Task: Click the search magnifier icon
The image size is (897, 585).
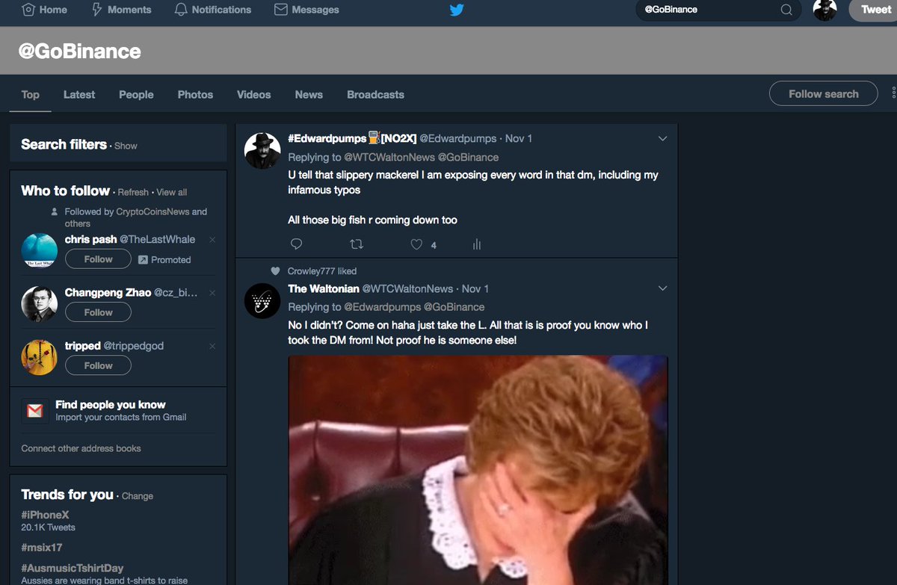Action: click(x=786, y=10)
